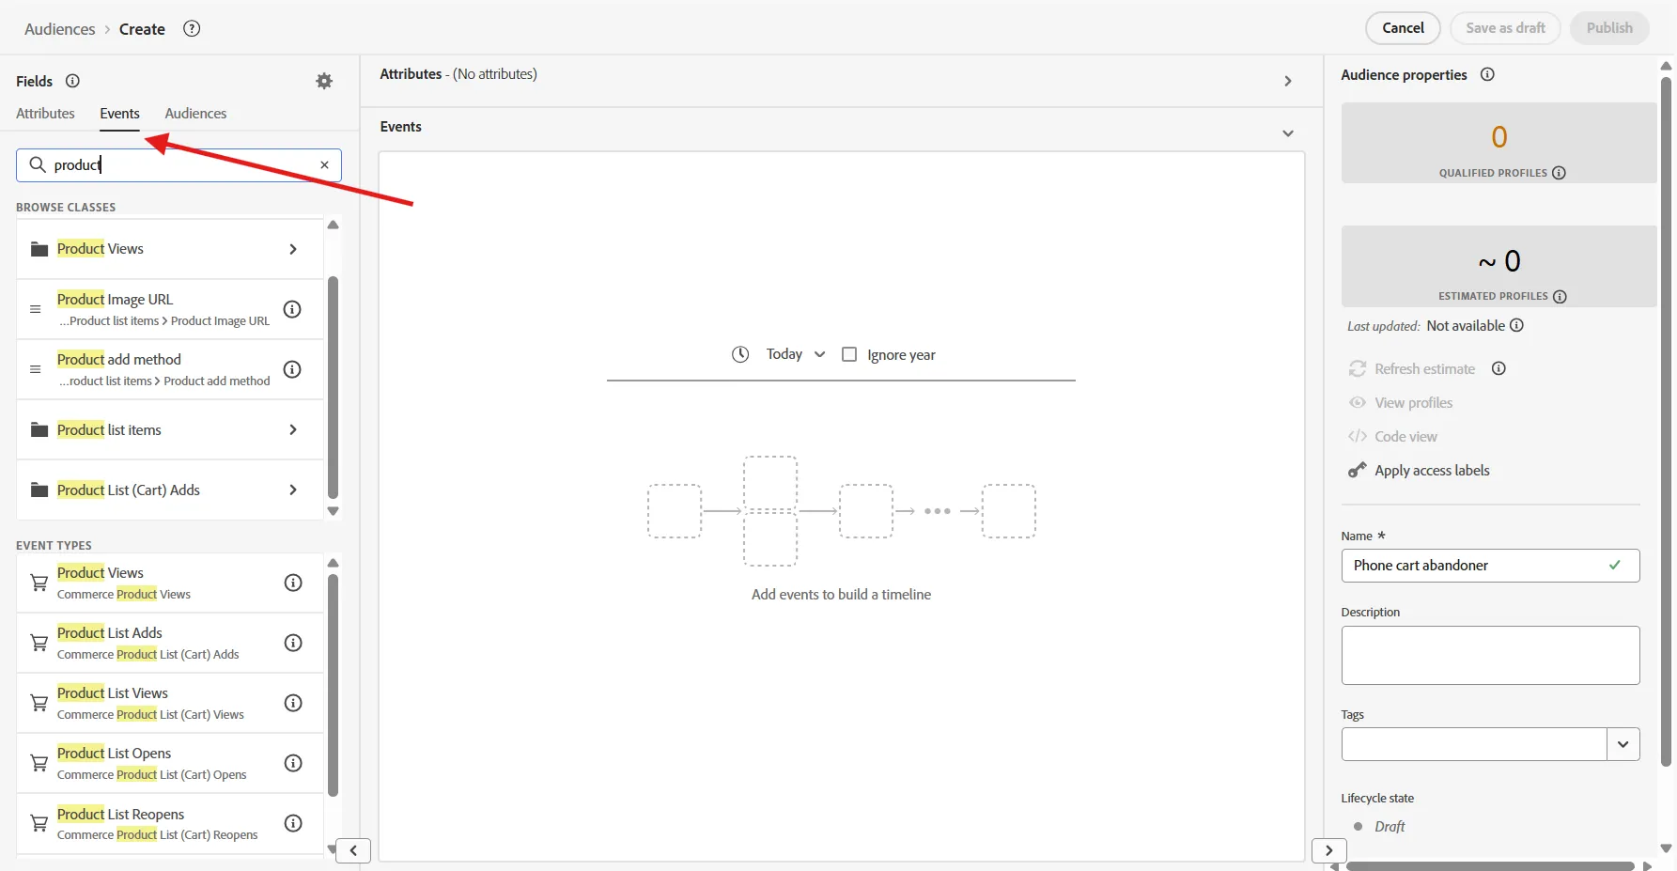Show info for Product add method field
This screenshot has height=871, width=1677.
click(292, 369)
